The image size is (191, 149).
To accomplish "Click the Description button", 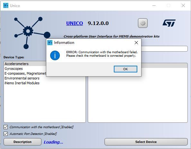I will 23,142.
